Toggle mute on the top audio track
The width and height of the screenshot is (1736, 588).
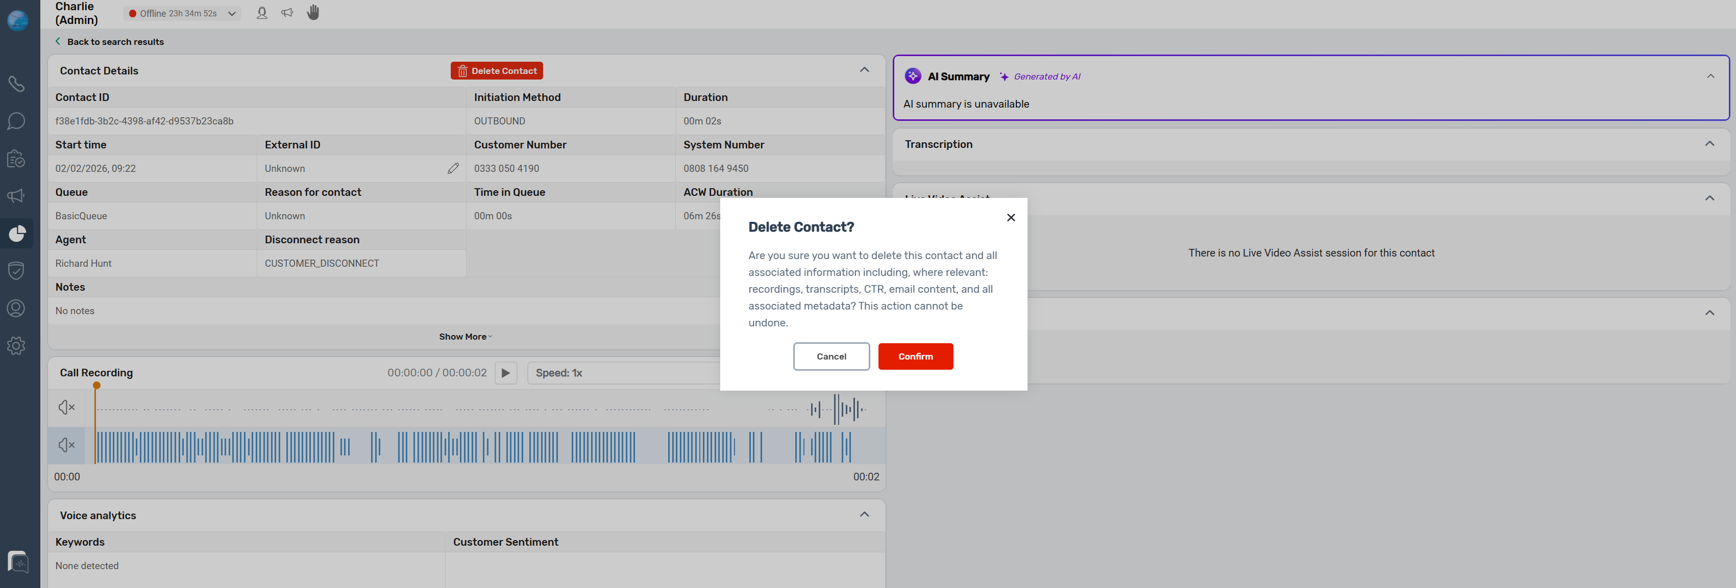(66, 407)
